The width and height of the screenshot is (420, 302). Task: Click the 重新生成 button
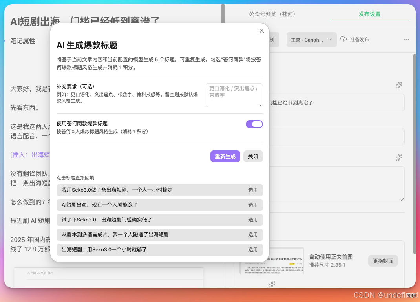click(x=225, y=156)
